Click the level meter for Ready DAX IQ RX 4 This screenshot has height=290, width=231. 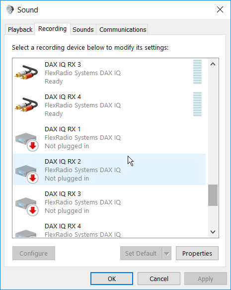click(x=197, y=104)
